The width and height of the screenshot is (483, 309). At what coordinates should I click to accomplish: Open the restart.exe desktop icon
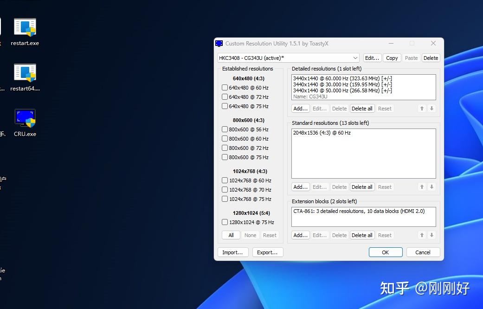(25, 32)
